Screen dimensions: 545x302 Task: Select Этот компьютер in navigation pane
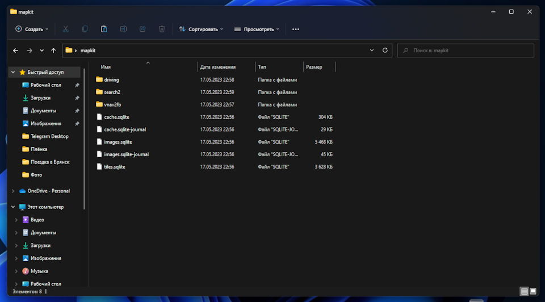pyautogui.click(x=45, y=207)
